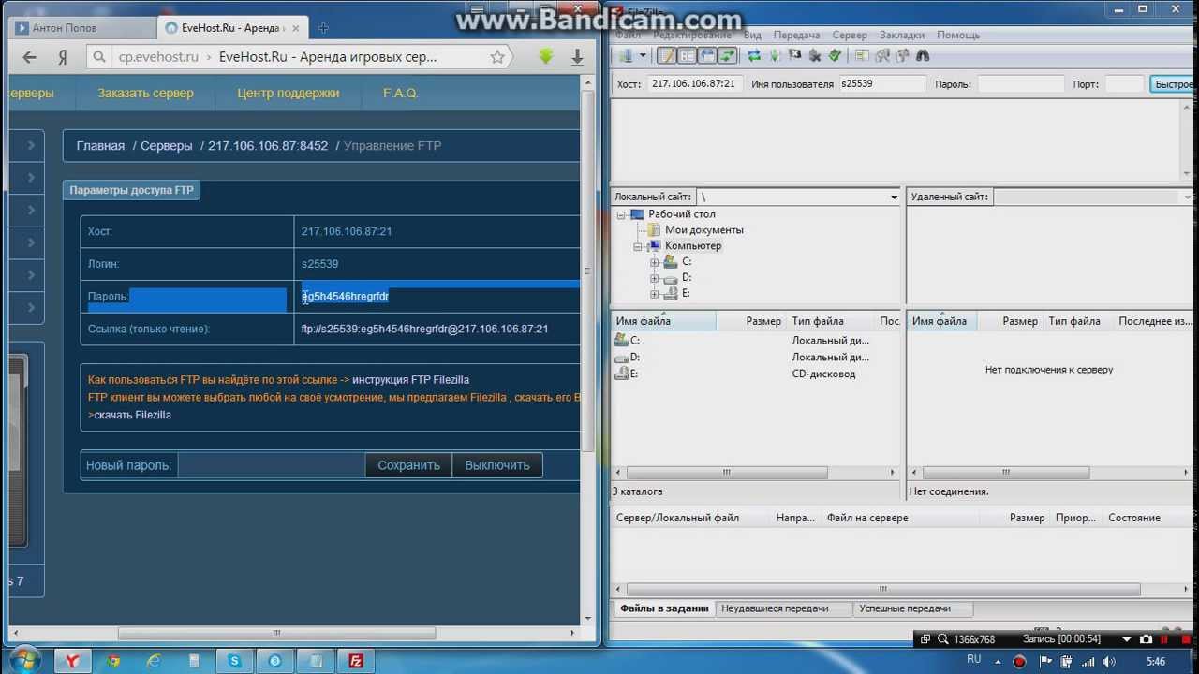Sort local list by Размер column
Image resolution: width=1199 pixels, height=674 pixels.
(x=752, y=321)
